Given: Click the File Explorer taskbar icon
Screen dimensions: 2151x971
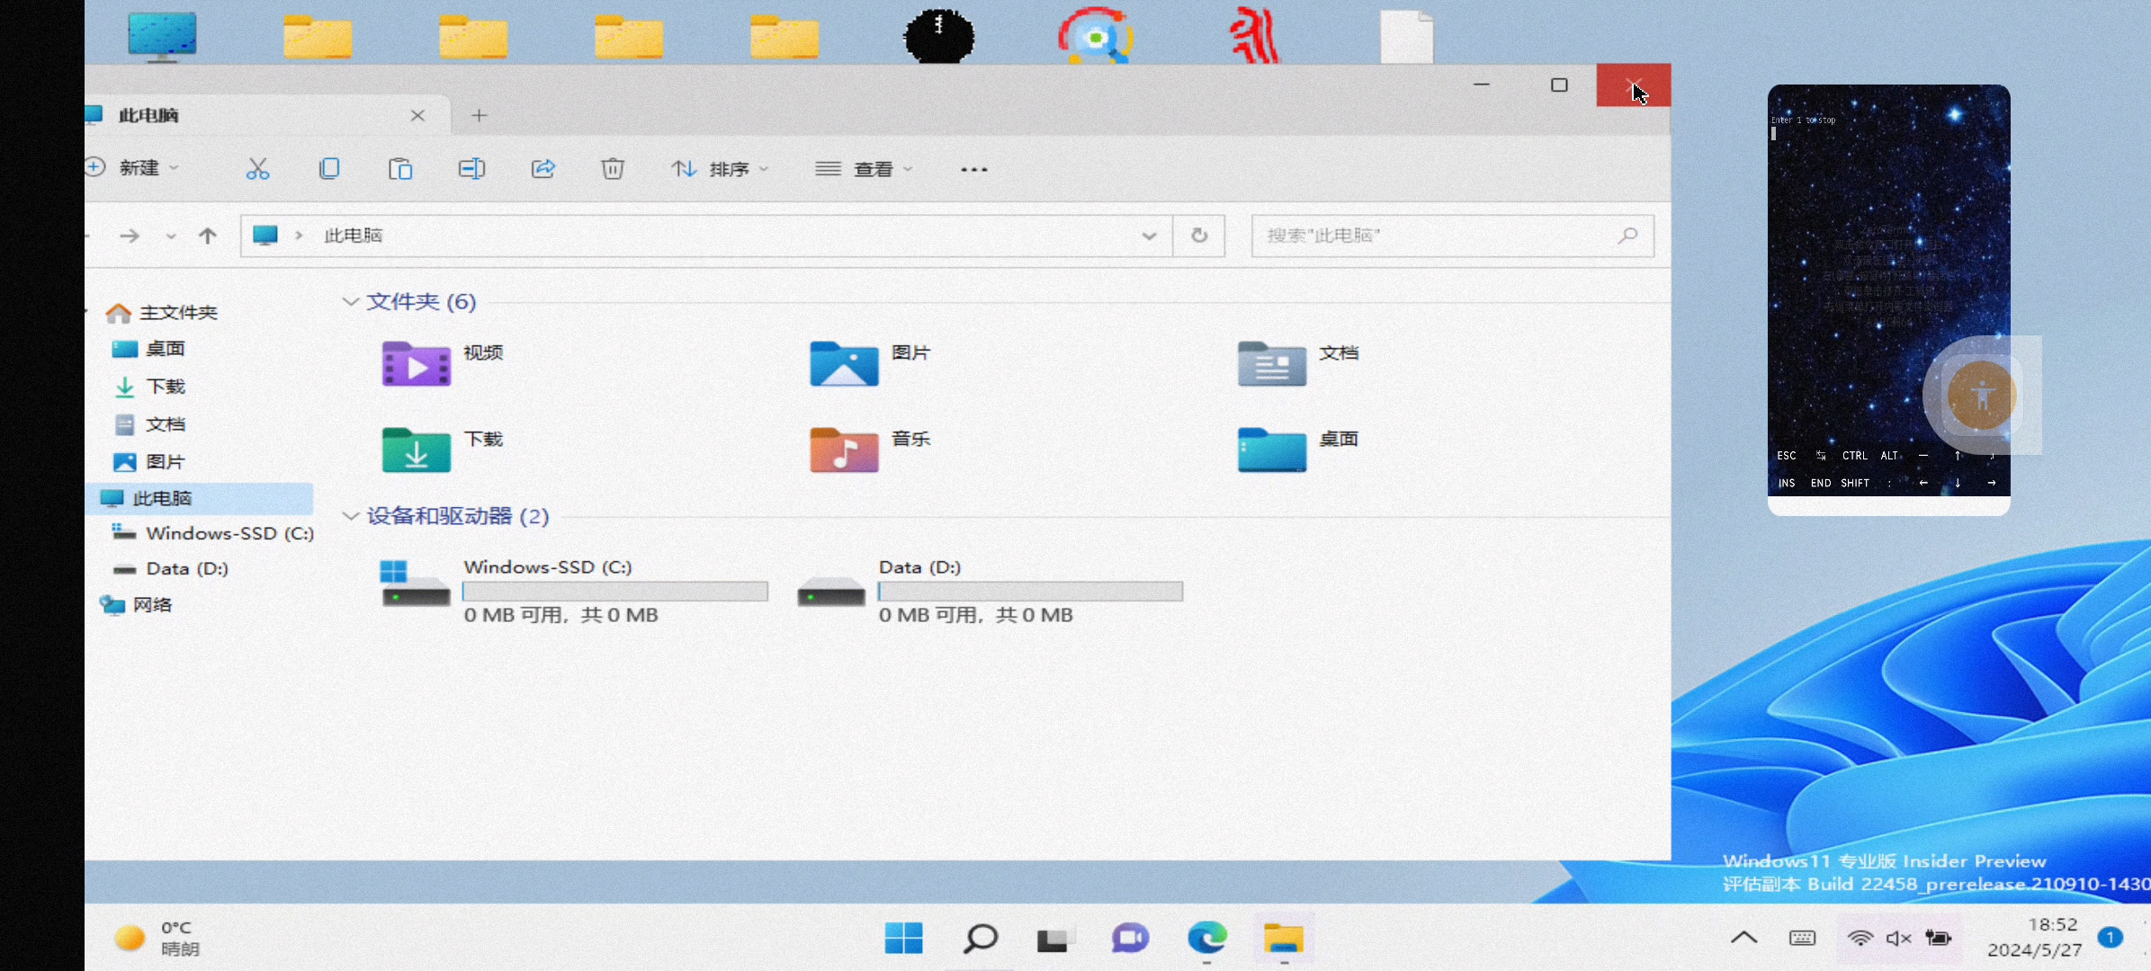Looking at the screenshot, I should coord(1283,939).
